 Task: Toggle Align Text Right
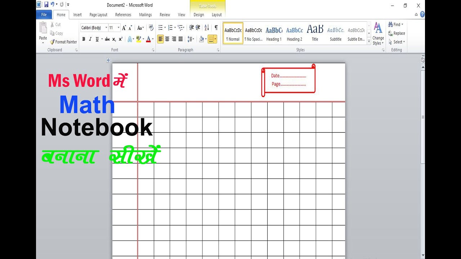coord(174,39)
